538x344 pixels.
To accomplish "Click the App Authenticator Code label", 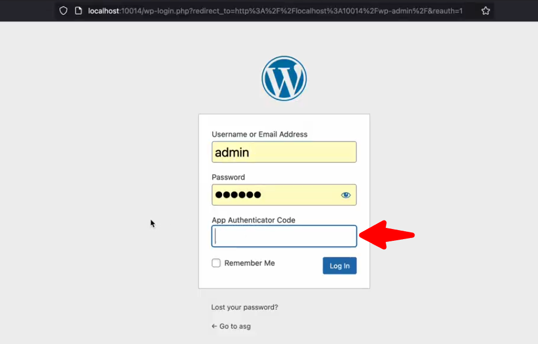I will pyautogui.click(x=253, y=220).
